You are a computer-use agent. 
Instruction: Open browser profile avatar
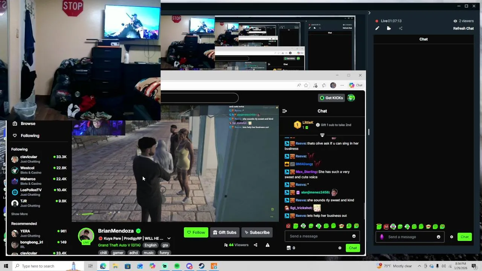(x=333, y=85)
